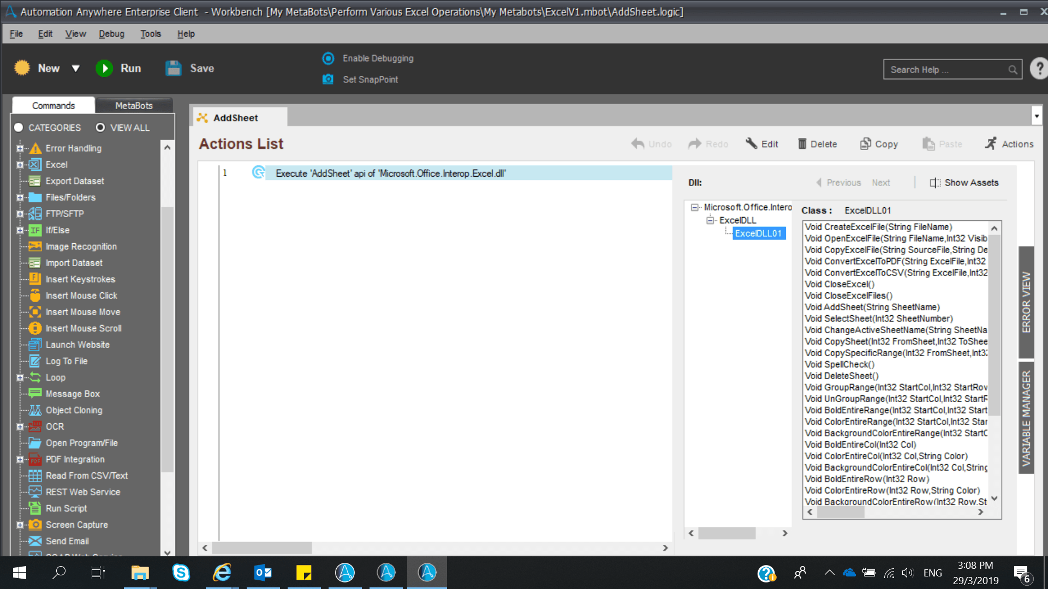Collapse the ExcelDLL tree node

(x=710, y=220)
